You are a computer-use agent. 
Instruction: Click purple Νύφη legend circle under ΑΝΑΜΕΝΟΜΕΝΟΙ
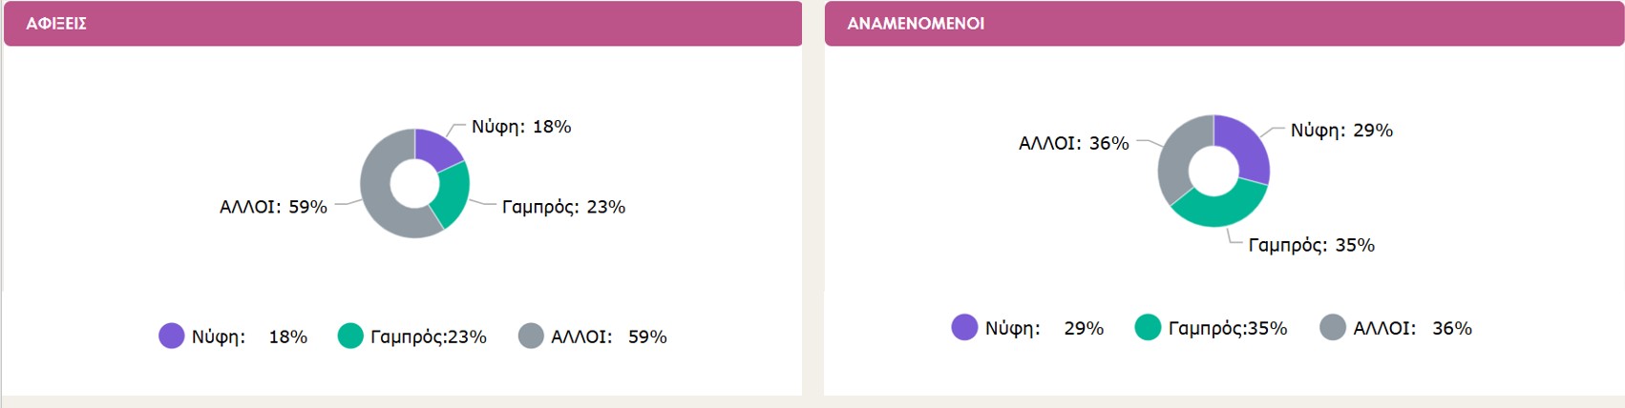pyautogui.click(x=964, y=327)
